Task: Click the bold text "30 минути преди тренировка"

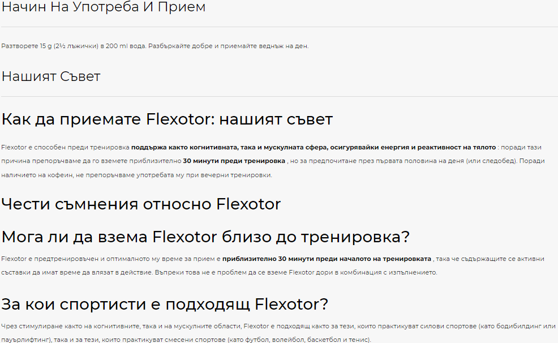Action: pyautogui.click(x=234, y=161)
